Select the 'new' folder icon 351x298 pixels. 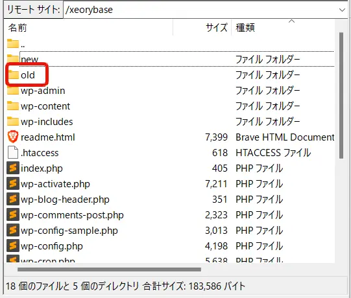[x=13, y=59]
